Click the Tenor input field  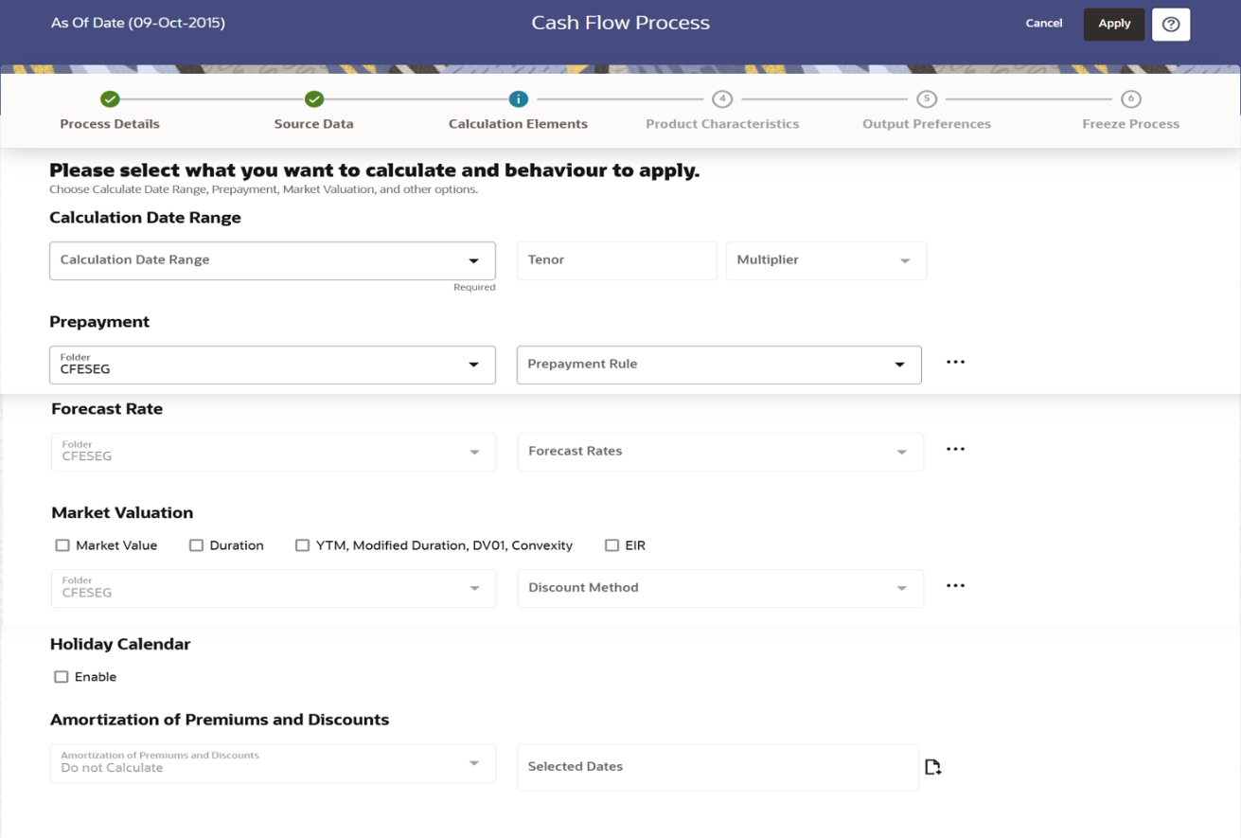pyautogui.click(x=616, y=260)
